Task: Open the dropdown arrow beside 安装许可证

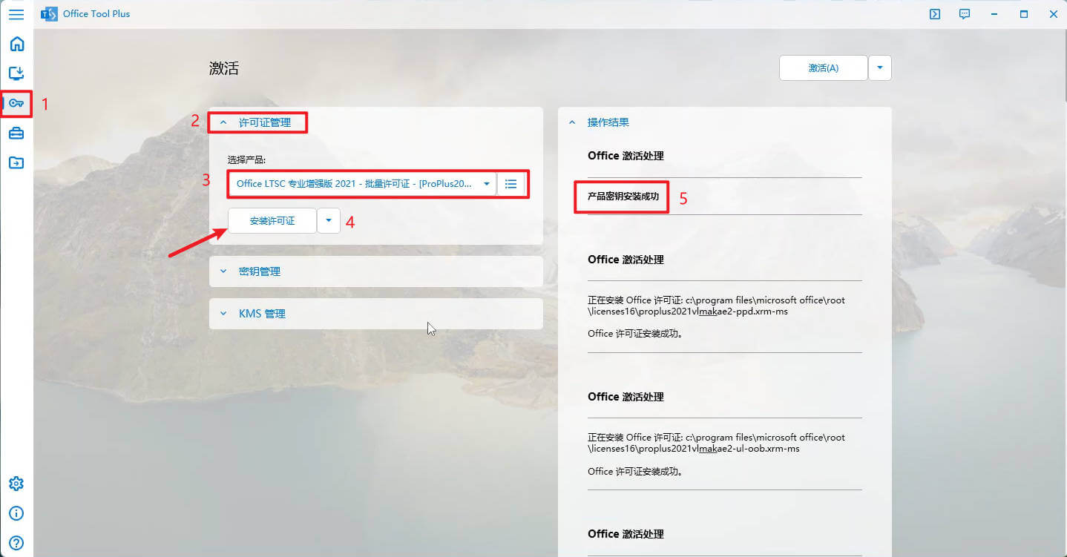Action: tap(329, 221)
